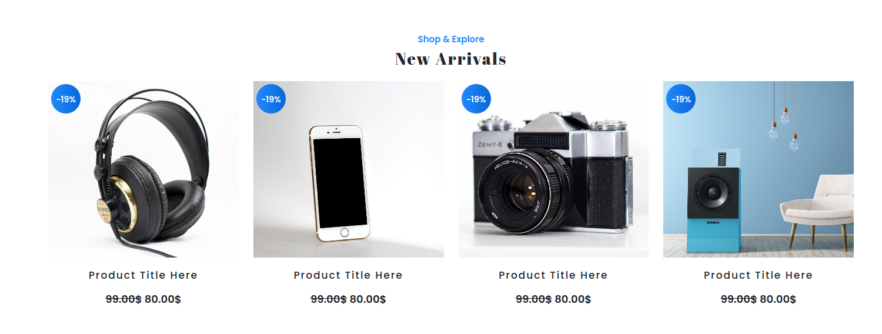Click the crossed-out 99.00$ price under headphones
Viewport: 882px width, 334px height.
(x=123, y=299)
